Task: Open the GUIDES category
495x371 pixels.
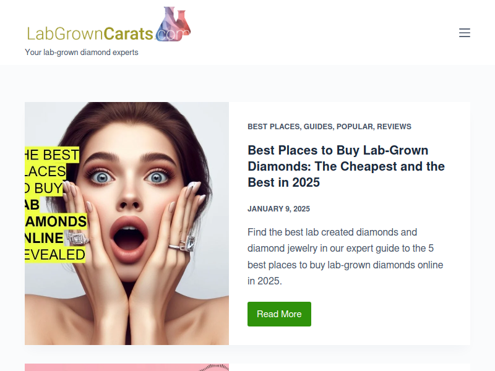Action: (x=318, y=127)
